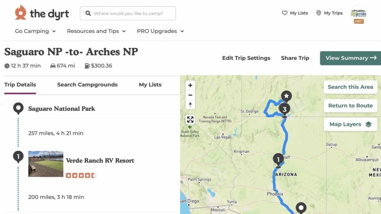381x214 pixels.
Task: Click the fullscreen map expand icon
Action: (x=190, y=119)
